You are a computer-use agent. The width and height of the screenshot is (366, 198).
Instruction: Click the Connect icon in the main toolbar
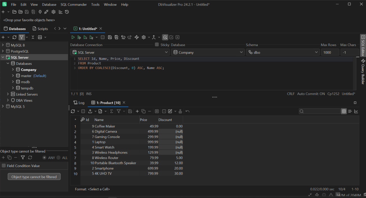40,12
